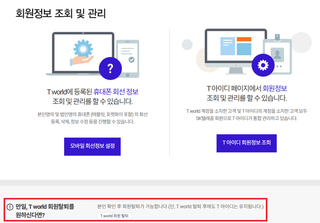Click the 회원정보 highlighted purple text
Viewport: 320px width, 223px height.
pyautogui.click(x=275, y=88)
